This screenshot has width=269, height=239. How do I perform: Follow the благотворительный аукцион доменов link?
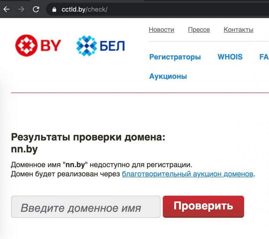188,174
